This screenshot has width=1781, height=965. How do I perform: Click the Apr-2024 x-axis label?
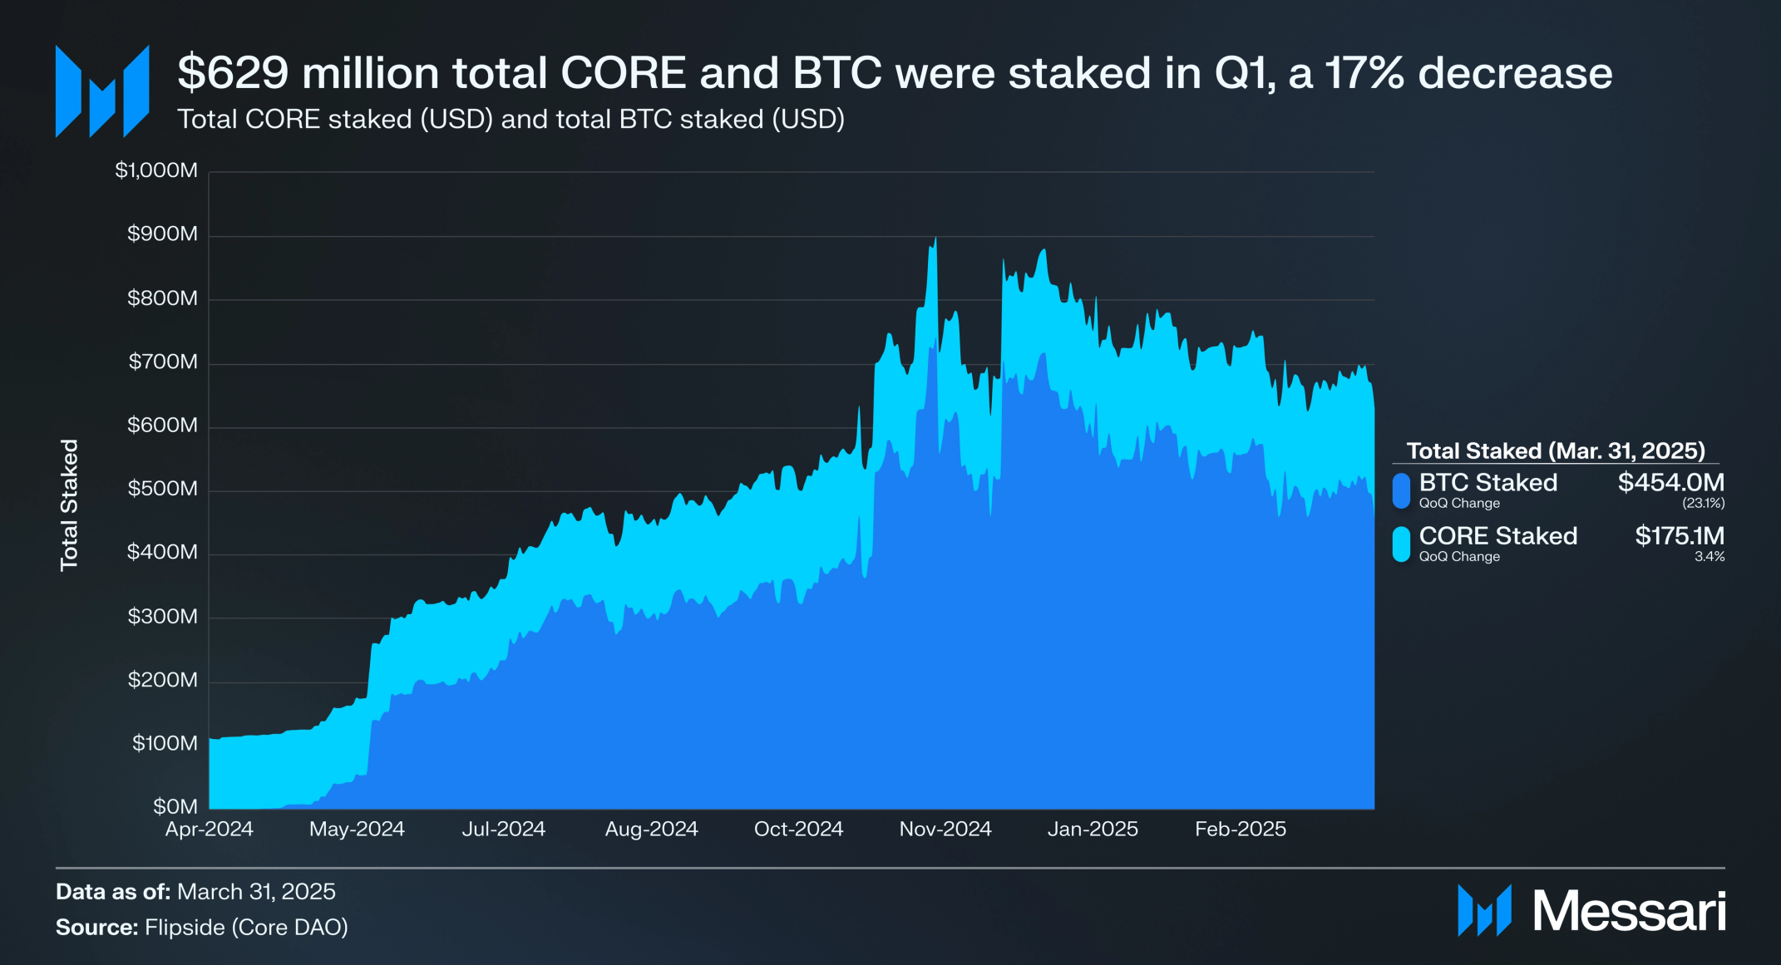point(210,829)
